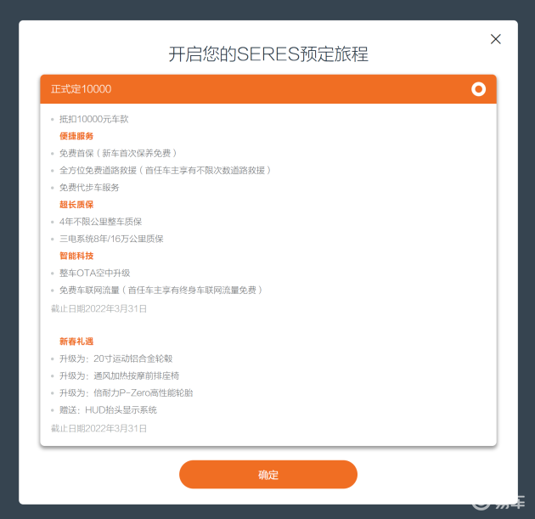Screen dimensions: 535x519
Task: Click 20寸运动铝合金轮毂 upgrade item
Action: coord(116,358)
